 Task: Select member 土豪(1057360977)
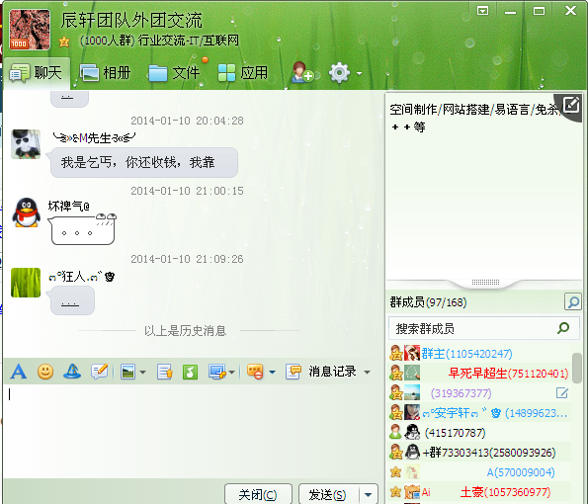[x=479, y=492]
